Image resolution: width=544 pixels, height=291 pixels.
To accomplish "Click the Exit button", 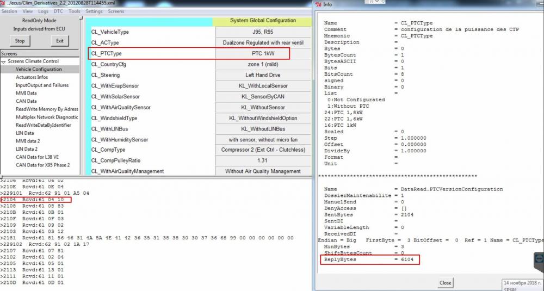I will click(x=60, y=41).
